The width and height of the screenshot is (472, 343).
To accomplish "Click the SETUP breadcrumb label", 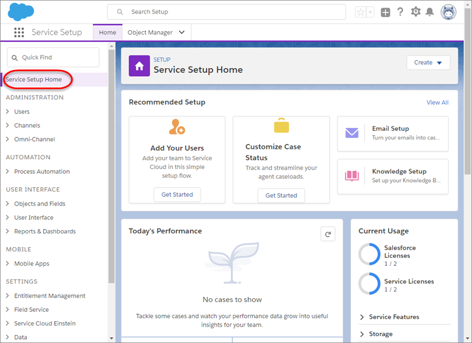I will [x=162, y=59].
